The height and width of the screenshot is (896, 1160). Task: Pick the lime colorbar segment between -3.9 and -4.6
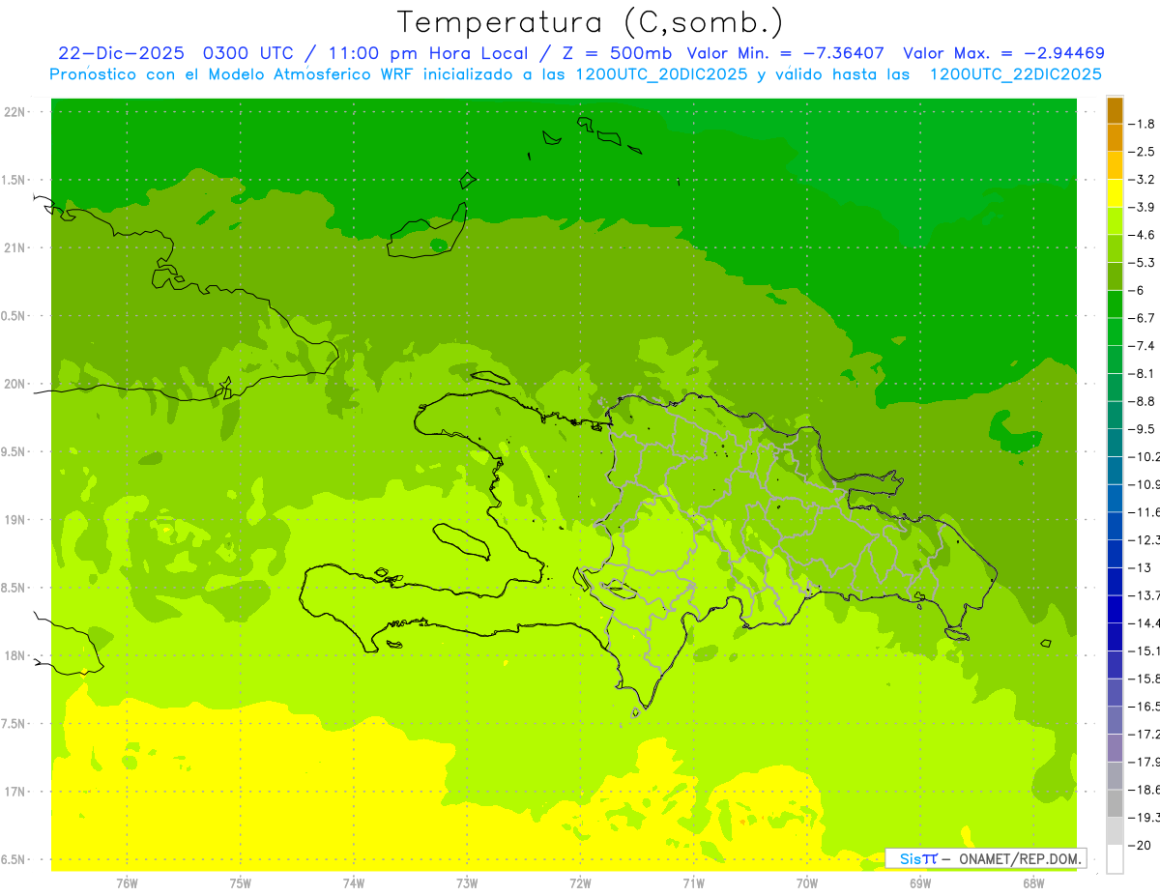(x=1115, y=220)
